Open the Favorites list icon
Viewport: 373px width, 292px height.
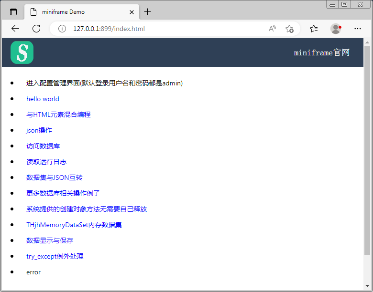pos(314,29)
